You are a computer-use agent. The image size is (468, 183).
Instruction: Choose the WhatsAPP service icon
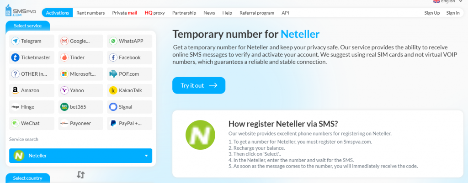tap(113, 41)
